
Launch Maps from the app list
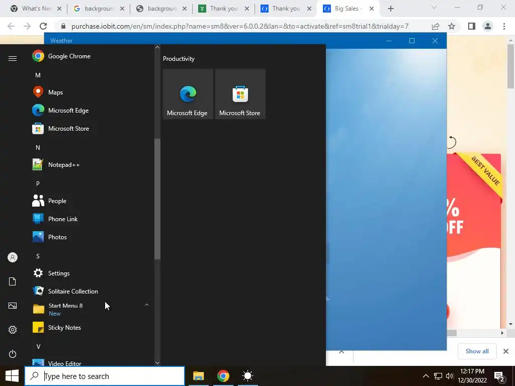click(92, 92)
